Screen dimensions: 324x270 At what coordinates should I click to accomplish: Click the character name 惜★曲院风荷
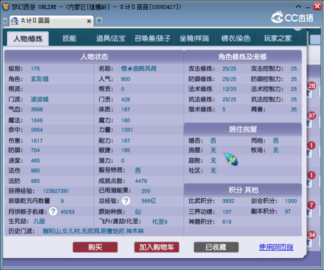tap(139, 69)
